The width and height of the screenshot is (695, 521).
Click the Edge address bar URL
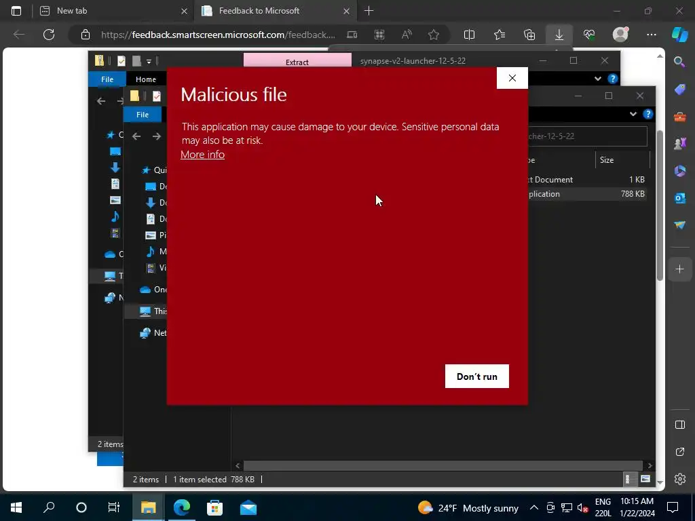tap(218, 35)
